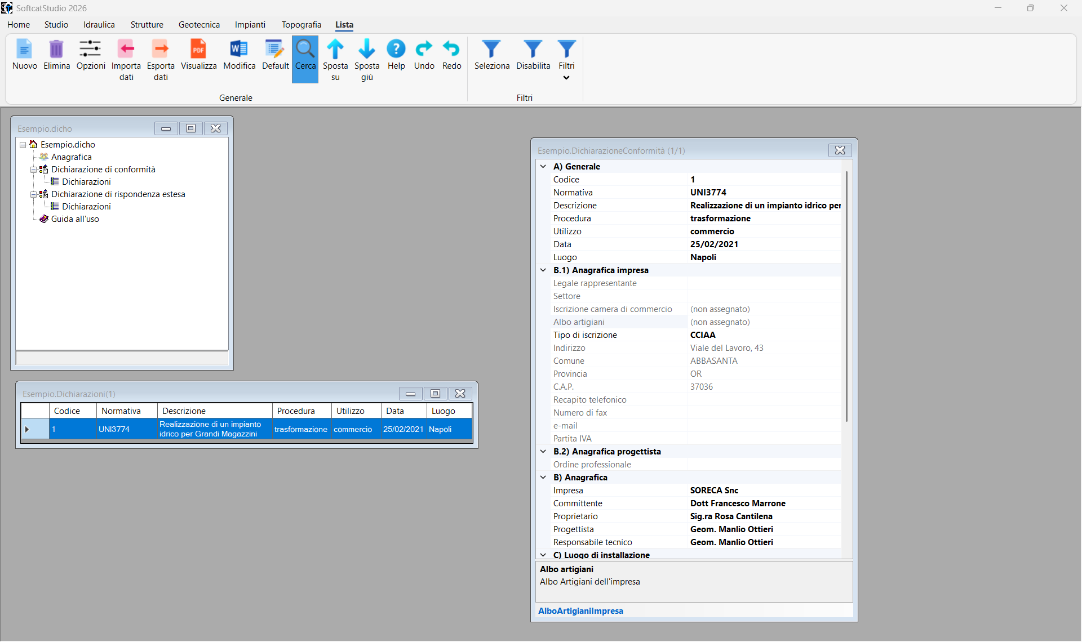Click Sposta giù arrow icon
This screenshot has height=642, width=1082.
pos(367,49)
